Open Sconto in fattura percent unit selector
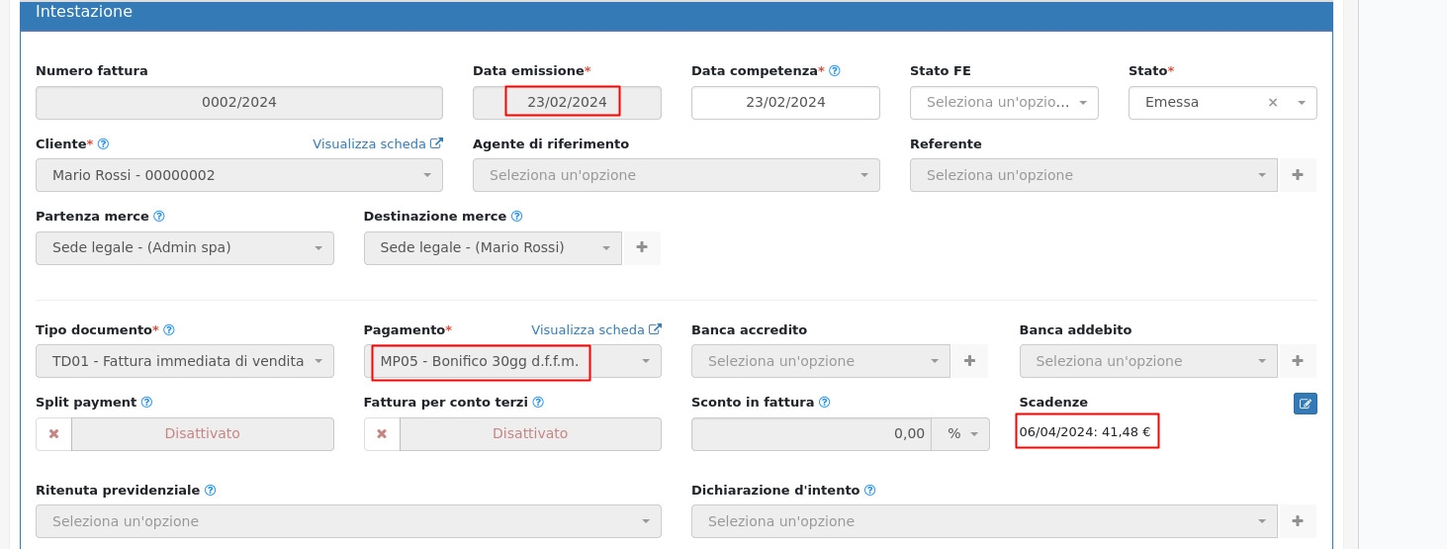The image size is (1447, 549). (x=961, y=434)
